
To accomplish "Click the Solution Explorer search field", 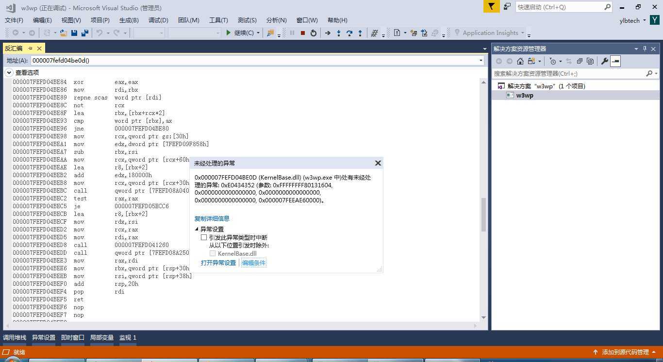I will (569, 73).
